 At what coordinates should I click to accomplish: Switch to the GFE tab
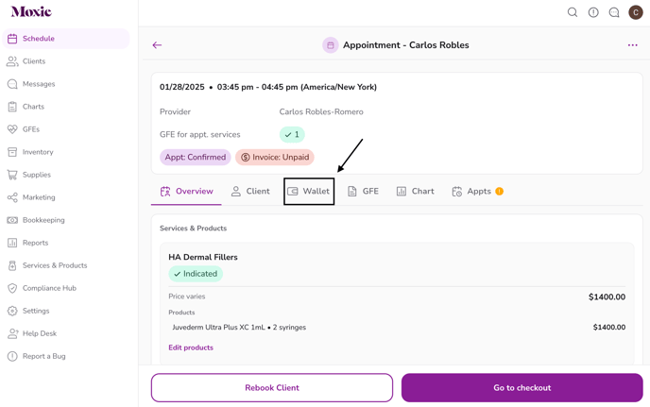pyautogui.click(x=363, y=191)
